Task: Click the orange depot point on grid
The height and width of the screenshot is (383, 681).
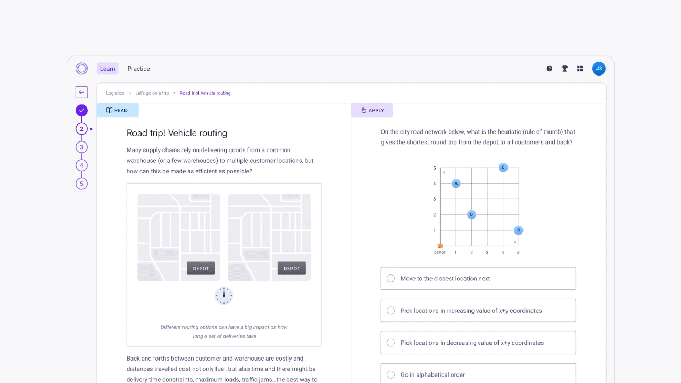Action: coord(440,246)
